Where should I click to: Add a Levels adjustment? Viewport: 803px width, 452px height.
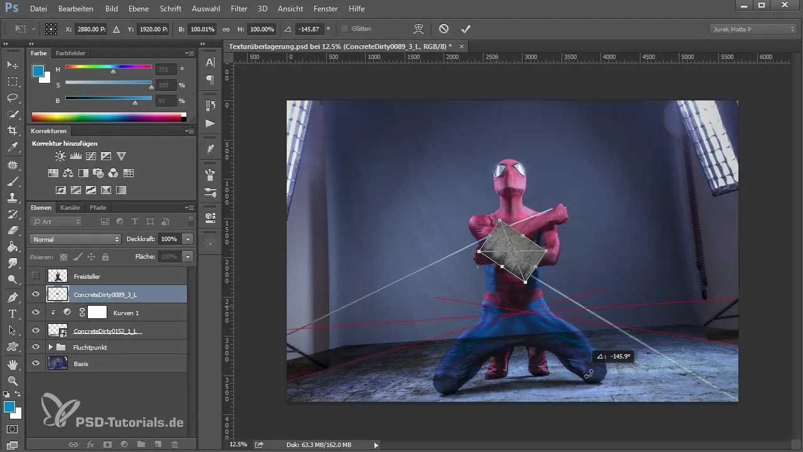pyautogui.click(x=75, y=156)
